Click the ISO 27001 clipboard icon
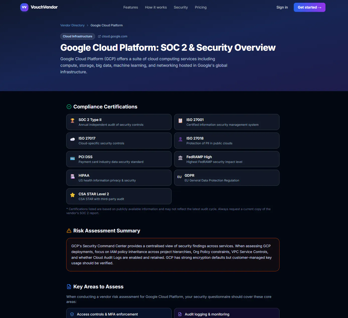The height and width of the screenshot is (318, 348). [x=180, y=121]
